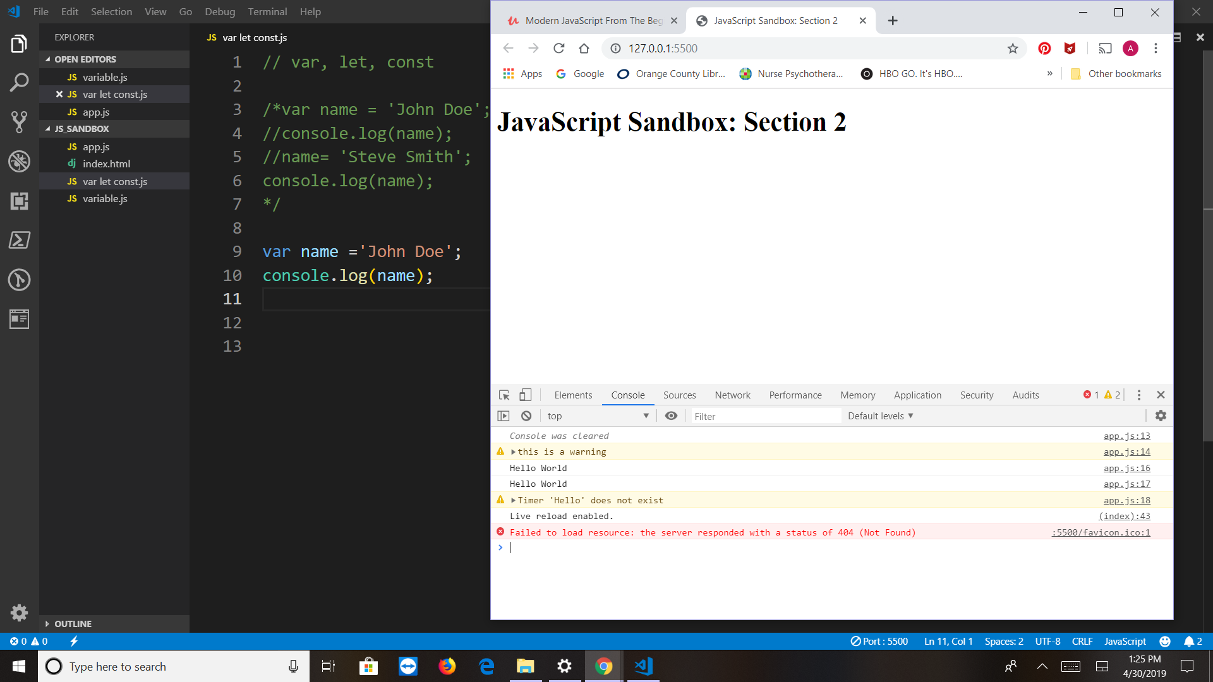Viewport: 1213px width, 682px height.
Task: Create a live expression with the eye icon
Action: click(671, 416)
